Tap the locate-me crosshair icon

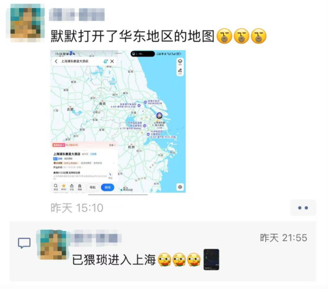coord(180,187)
